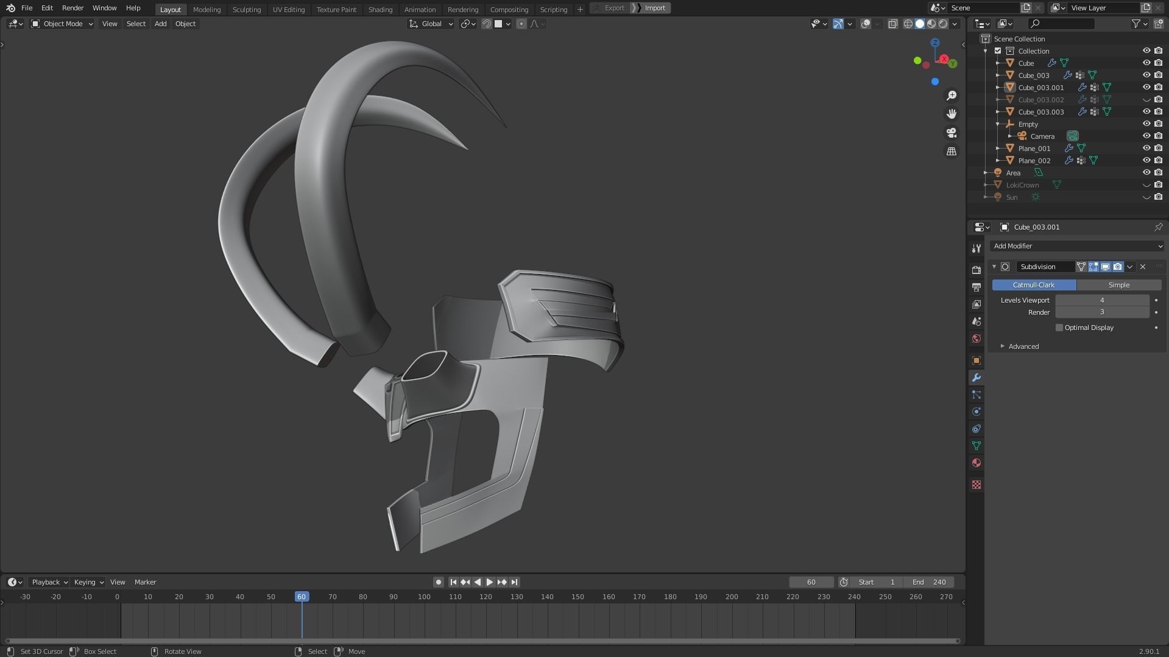Open the shading options dropdown arrow
This screenshot has height=657, width=1169.
click(x=955, y=24)
